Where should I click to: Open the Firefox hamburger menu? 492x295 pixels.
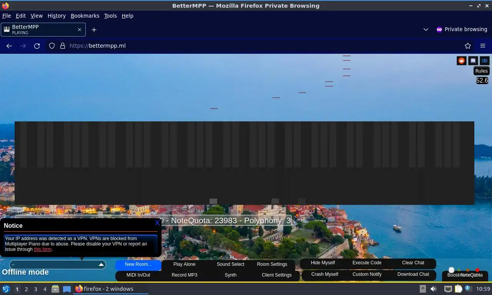point(483,46)
